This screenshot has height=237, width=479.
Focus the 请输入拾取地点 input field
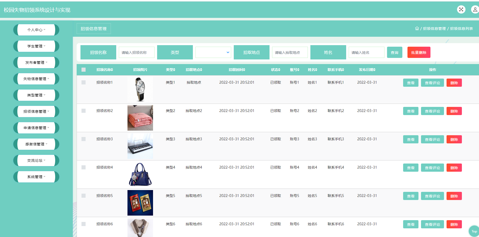(x=290, y=52)
